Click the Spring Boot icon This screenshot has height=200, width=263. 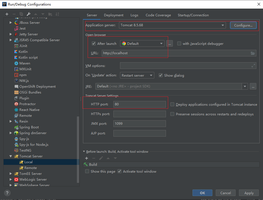(x=16, y=127)
